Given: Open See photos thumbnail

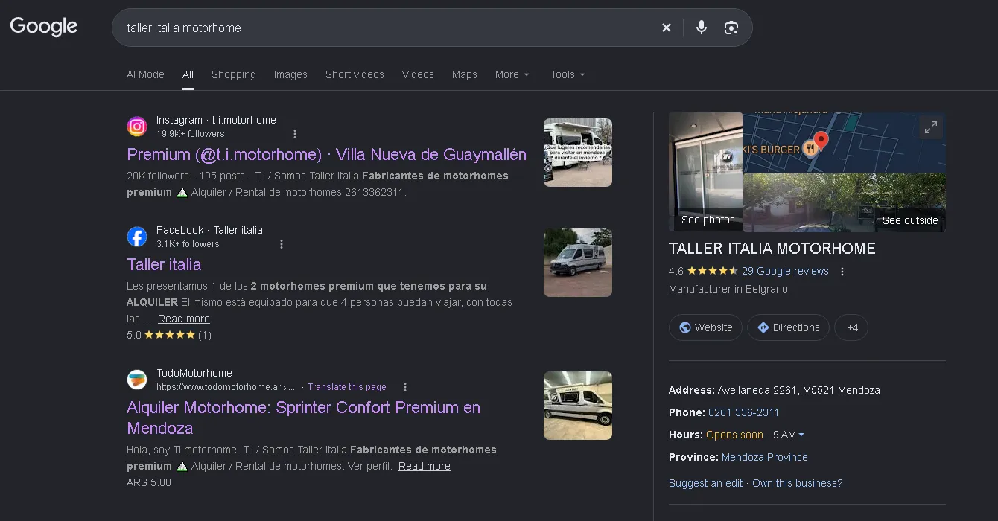Looking at the screenshot, I should click(705, 172).
